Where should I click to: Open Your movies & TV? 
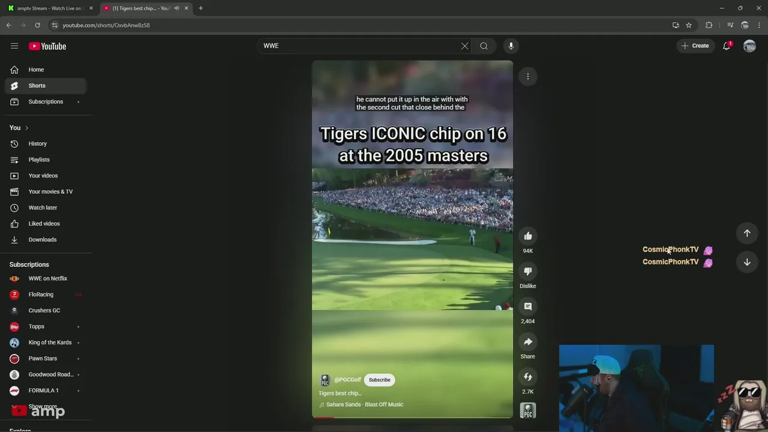coord(46,192)
